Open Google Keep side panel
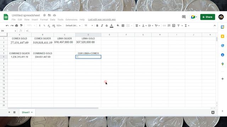Viewport: 227px width, 127px height. tap(222, 36)
